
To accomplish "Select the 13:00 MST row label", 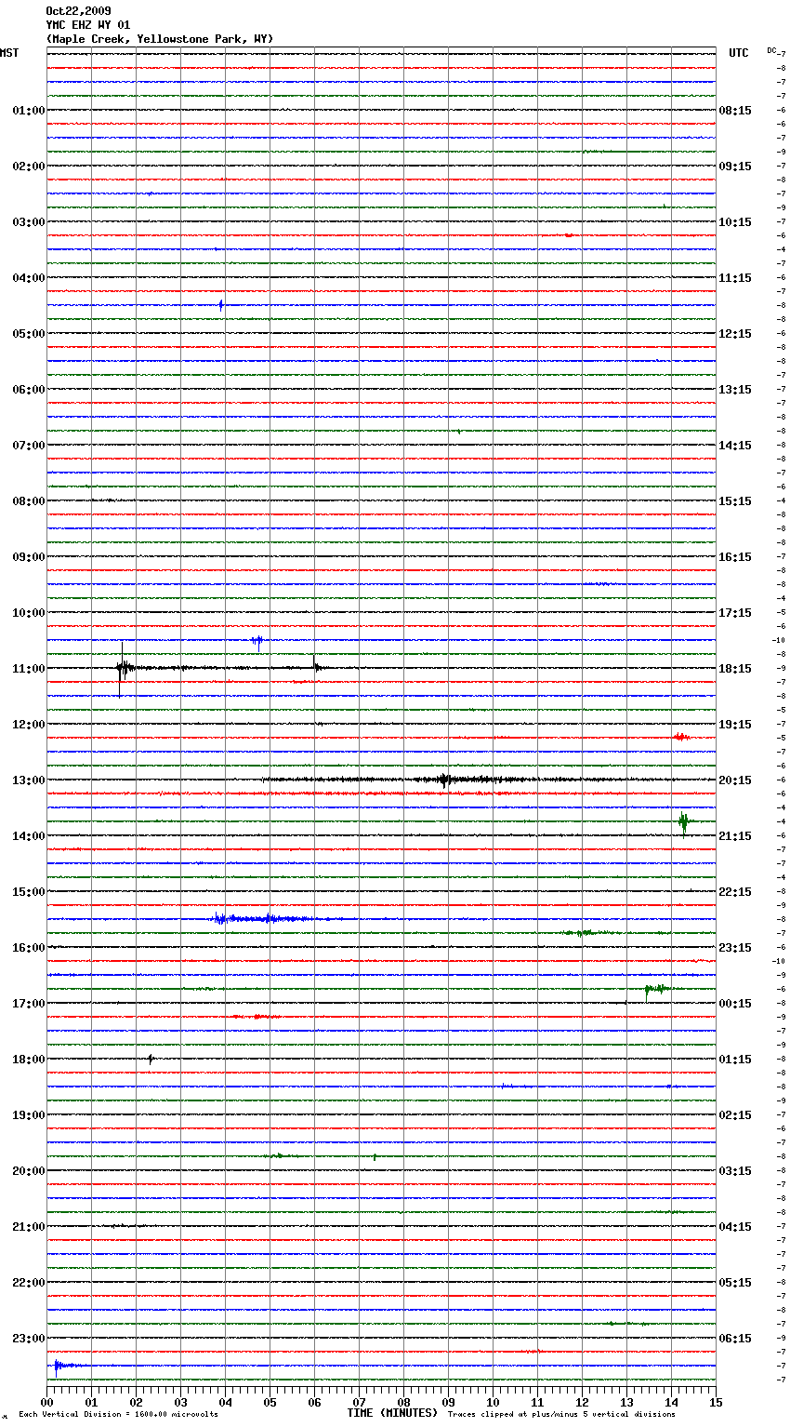I will [29, 780].
